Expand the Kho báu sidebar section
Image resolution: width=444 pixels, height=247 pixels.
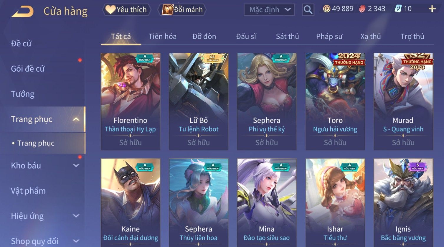76,166
